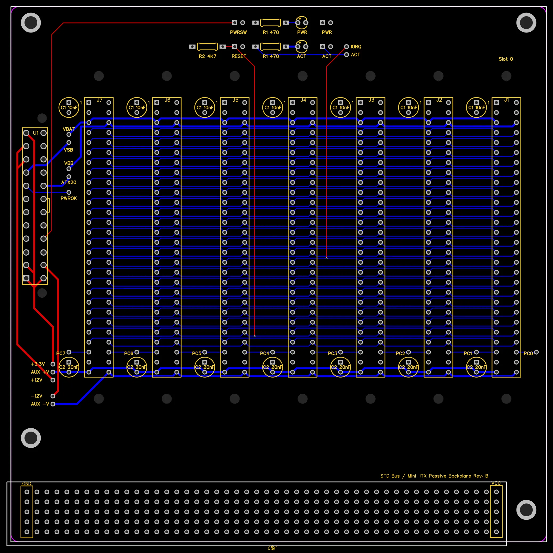Image resolution: width=553 pixels, height=553 pixels.
Task: Select the round pad beside AUX -V label
Action: pyautogui.click(x=53, y=404)
